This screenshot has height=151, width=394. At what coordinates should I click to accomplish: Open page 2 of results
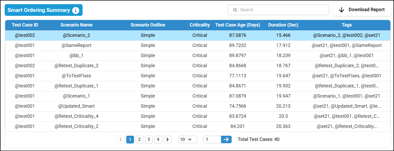[x=139, y=140]
